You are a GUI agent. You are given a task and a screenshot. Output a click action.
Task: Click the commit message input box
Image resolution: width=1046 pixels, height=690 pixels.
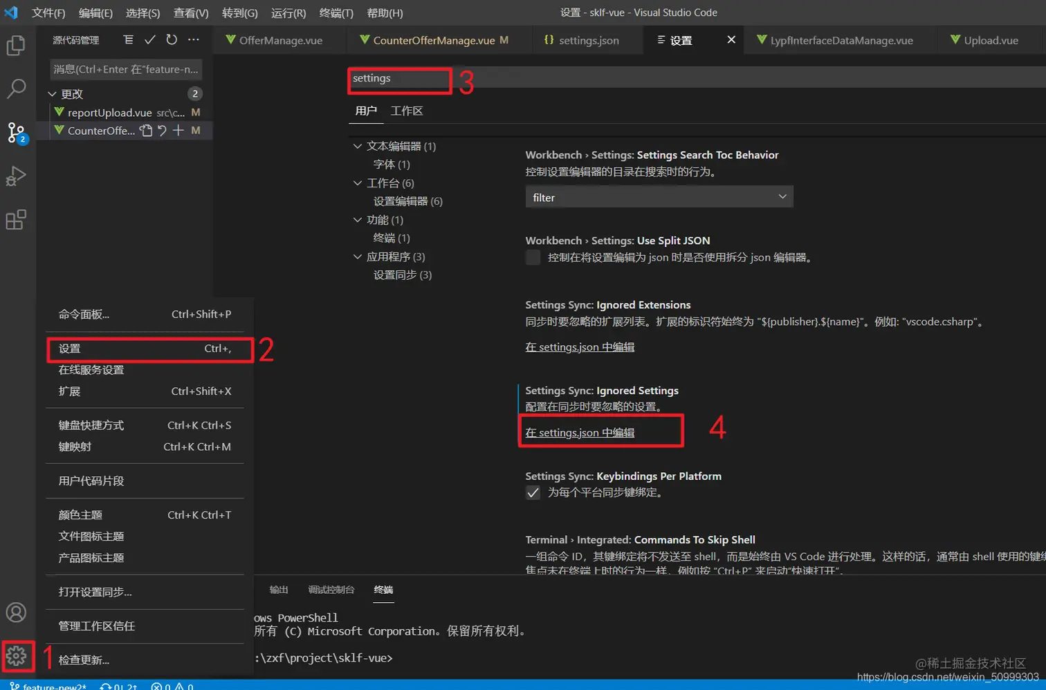point(126,69)
